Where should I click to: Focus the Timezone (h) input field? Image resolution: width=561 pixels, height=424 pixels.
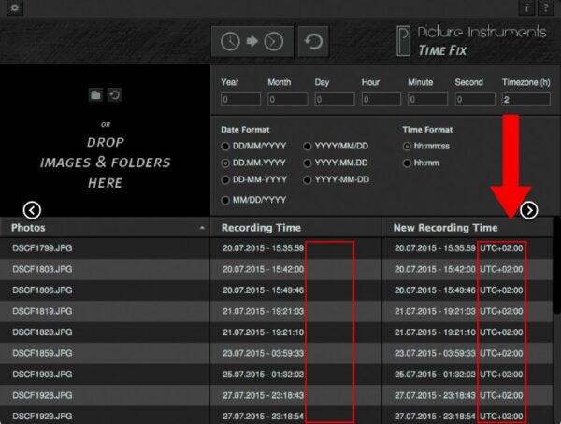[x=525, y=99]
